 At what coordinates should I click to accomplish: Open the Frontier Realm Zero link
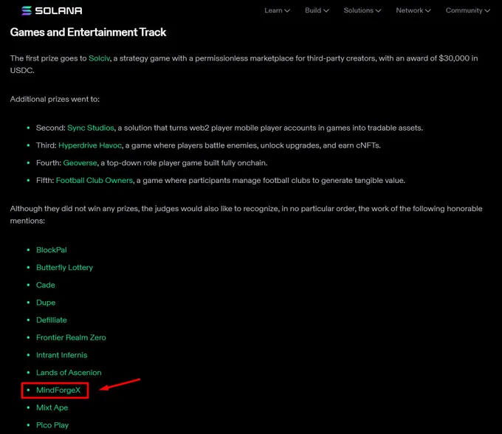(x=71, y=337)
